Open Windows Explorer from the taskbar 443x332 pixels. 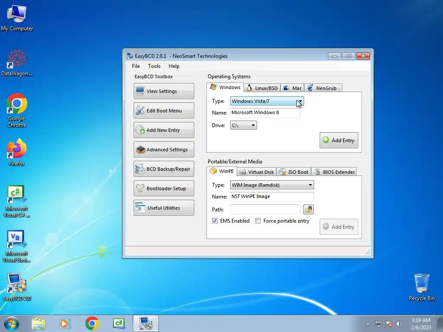coord(39,323)
